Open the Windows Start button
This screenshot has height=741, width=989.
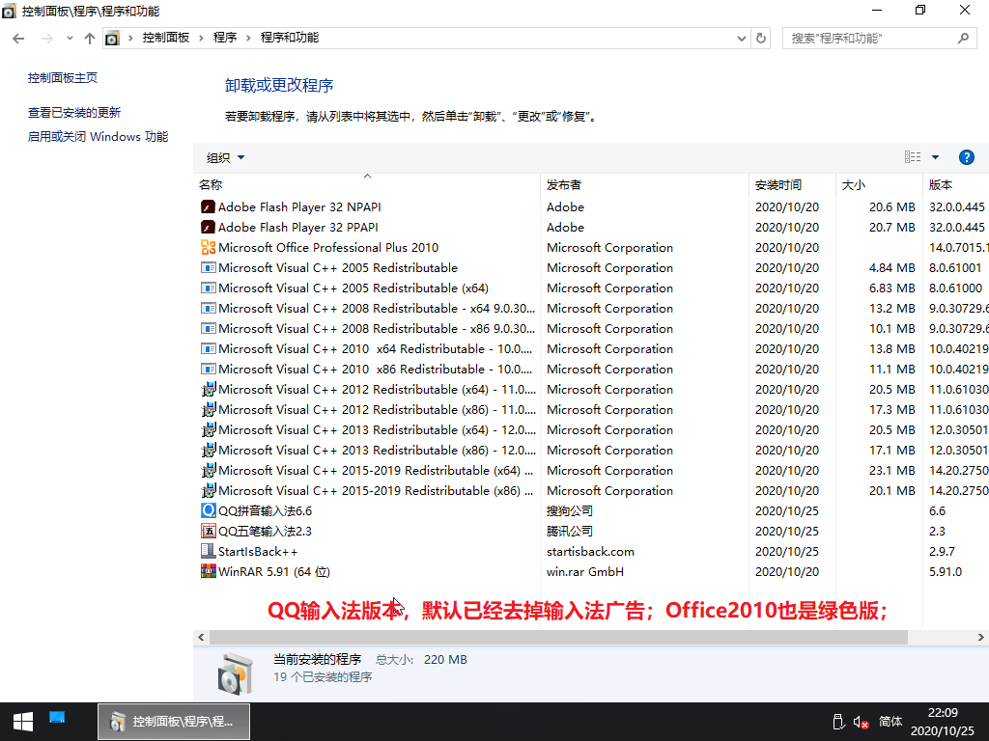pos(23,722)
